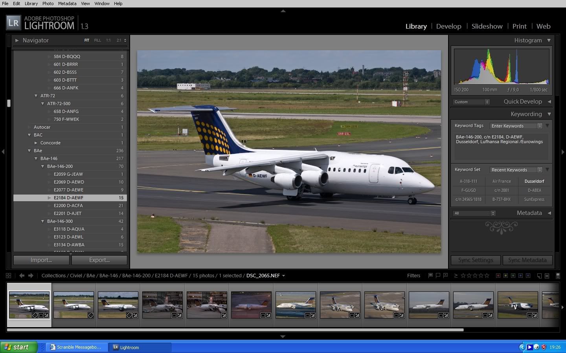Switch to the Print module
Viewport: 566px width, 353px height.
coord(519,26)
